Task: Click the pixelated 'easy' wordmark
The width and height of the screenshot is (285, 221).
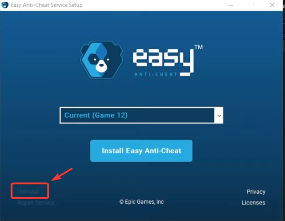Action: pos(163,61)
